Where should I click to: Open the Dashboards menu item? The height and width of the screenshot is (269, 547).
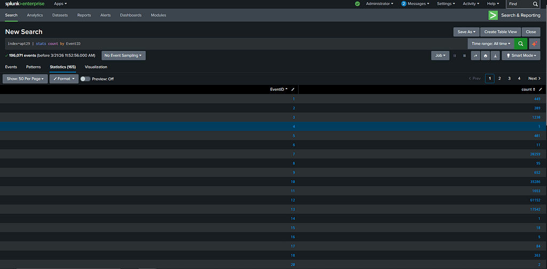pos(131,15)
